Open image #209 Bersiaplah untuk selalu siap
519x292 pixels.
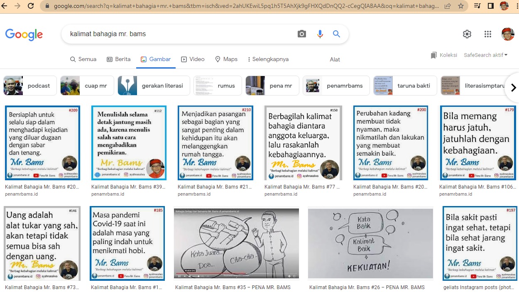coord(42,143)
